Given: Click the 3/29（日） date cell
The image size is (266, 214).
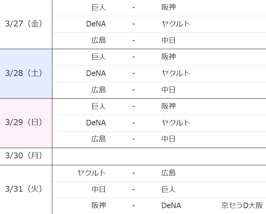Looking at the screenshot, I should coord(24,123).
